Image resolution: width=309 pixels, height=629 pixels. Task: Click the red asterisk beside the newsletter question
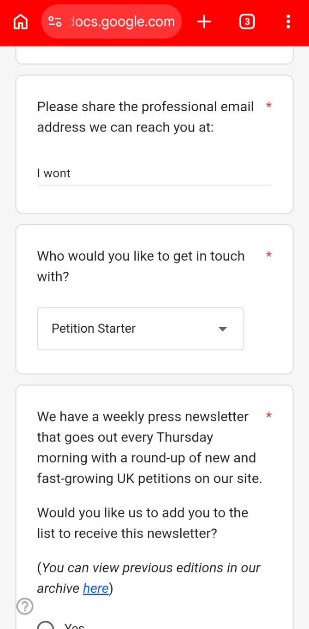point(269,416)
